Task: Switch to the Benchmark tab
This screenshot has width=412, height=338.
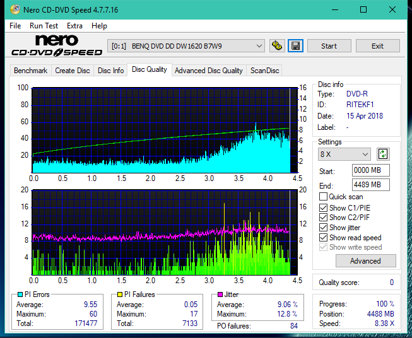Action: point(31,71)
